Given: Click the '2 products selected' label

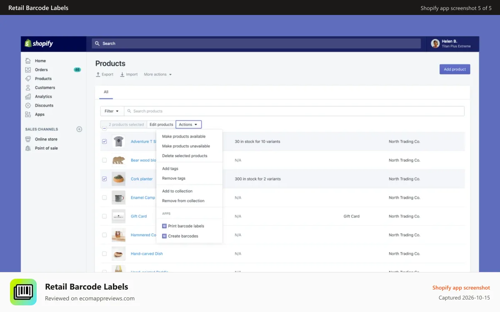Looking at the screenshot, I should click(126, 124).
